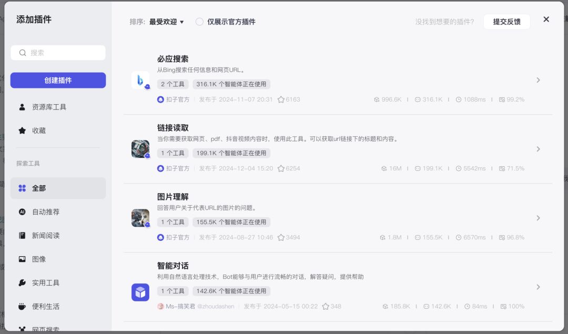Click the 创建插件 button
Image resolution: width=568 pixels, height=334 pixels.
point(58,80)
